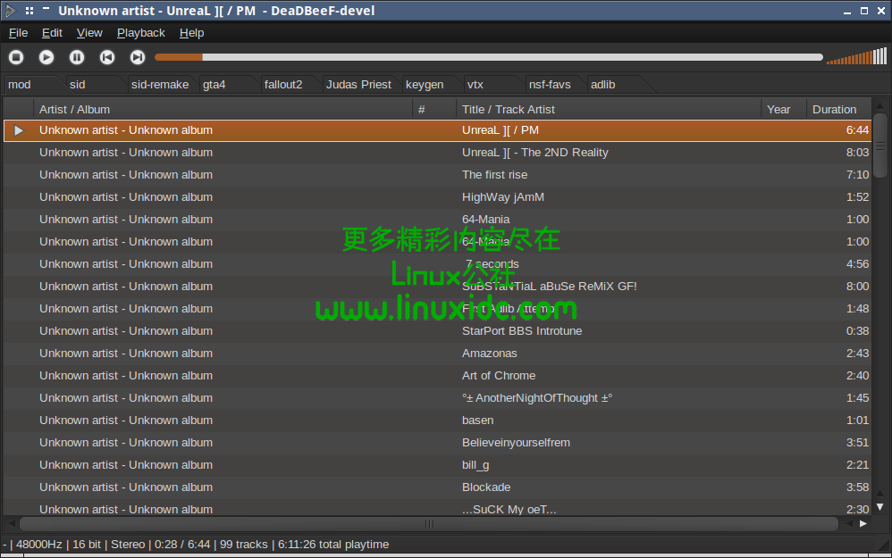This screenshot has height=558, width=892.
Task: Click the grid handle icon beside the title bar icon
Action: coord(30,11)
